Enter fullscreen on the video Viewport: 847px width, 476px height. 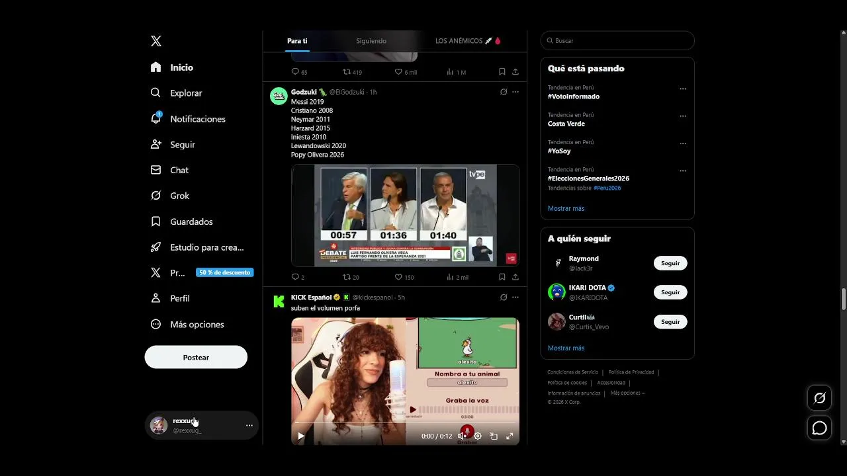click(x=510, y=436)
